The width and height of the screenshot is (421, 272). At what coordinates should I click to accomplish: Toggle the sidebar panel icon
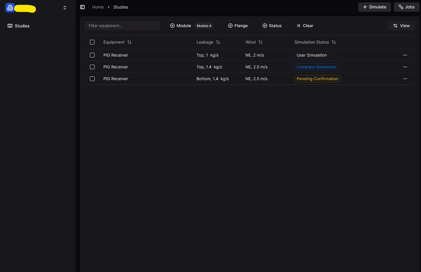(82, 7)
